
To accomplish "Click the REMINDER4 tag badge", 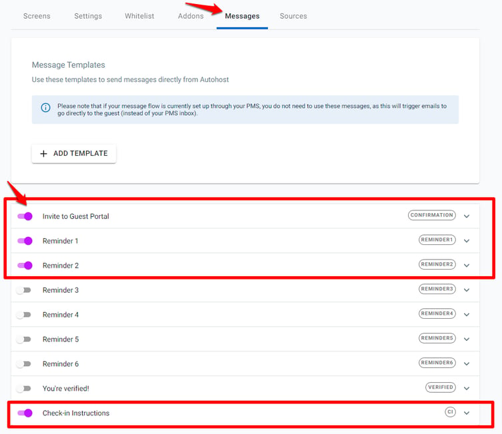I will [x=437, y=314].
